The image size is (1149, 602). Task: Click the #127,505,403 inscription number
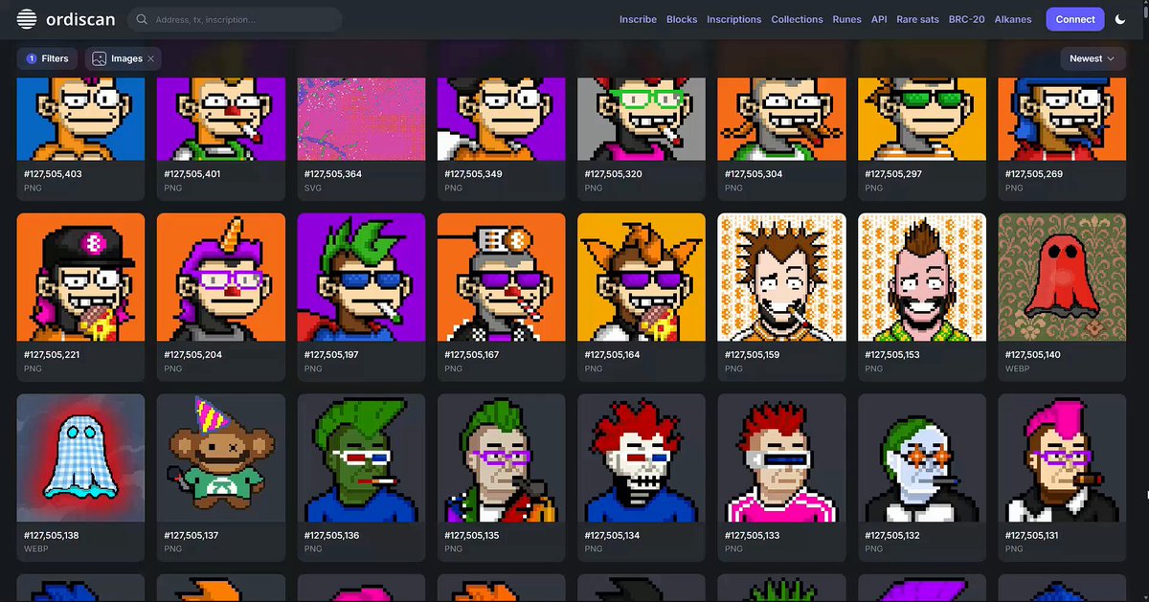53,174
